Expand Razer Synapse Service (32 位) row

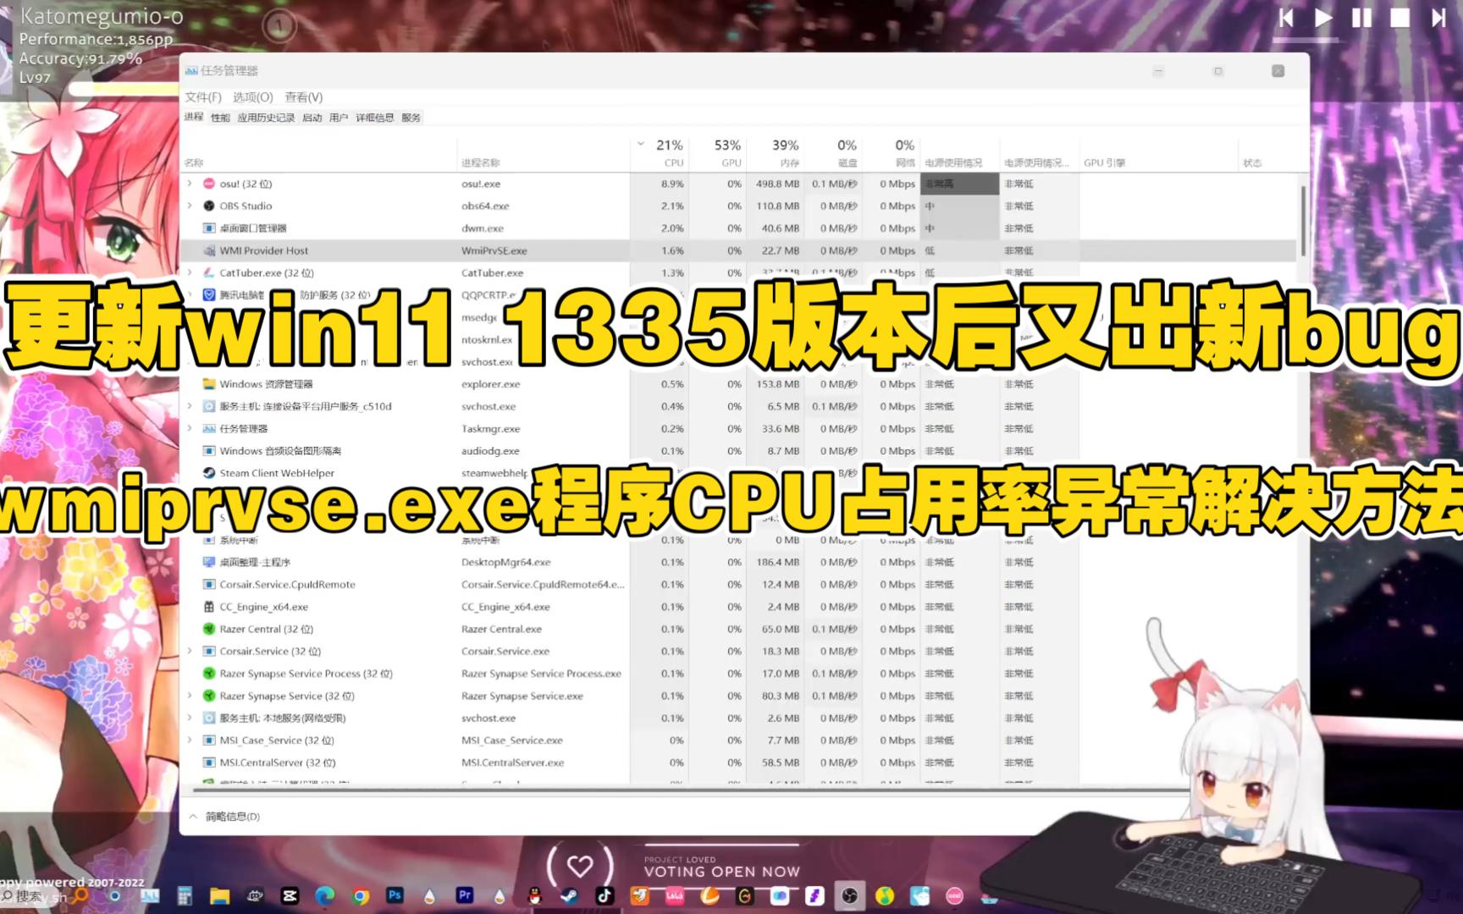coord(190,696)
